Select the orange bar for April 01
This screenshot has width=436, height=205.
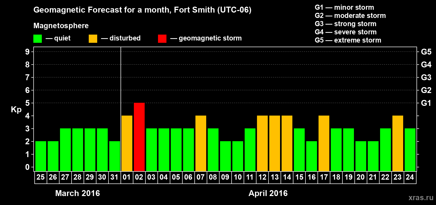[127, 143]
